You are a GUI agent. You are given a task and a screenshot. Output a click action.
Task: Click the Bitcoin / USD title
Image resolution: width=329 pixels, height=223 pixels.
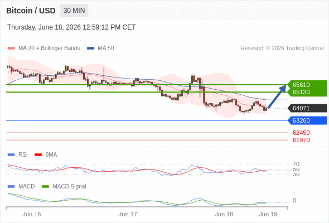click(31, 11)
